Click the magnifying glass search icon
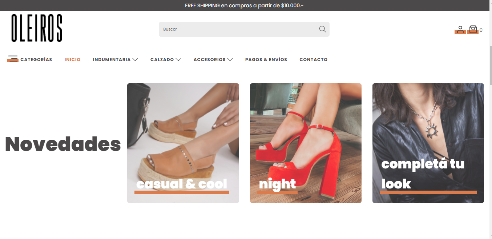492x239 pixels. (322, 29)
